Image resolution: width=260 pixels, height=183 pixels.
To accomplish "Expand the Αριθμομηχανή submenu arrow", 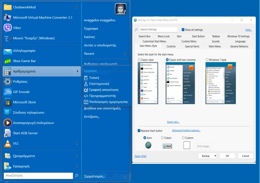I will (x=78, y=71).
